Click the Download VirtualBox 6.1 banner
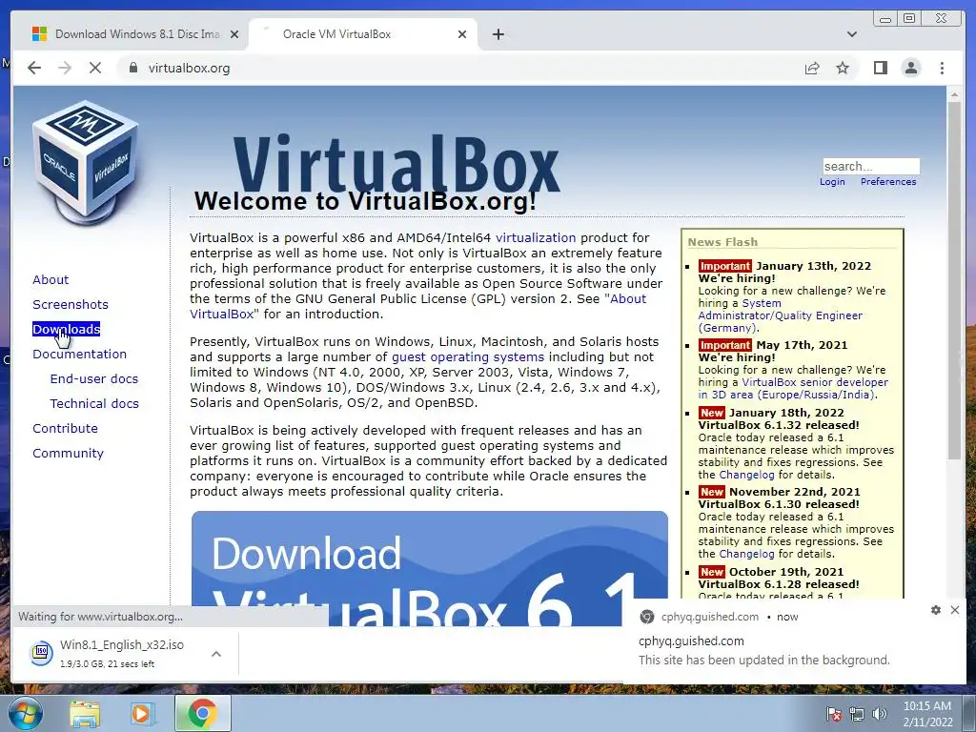Image resolution: width=976 pixels, height=732 pixels. (x=430, y=568)
